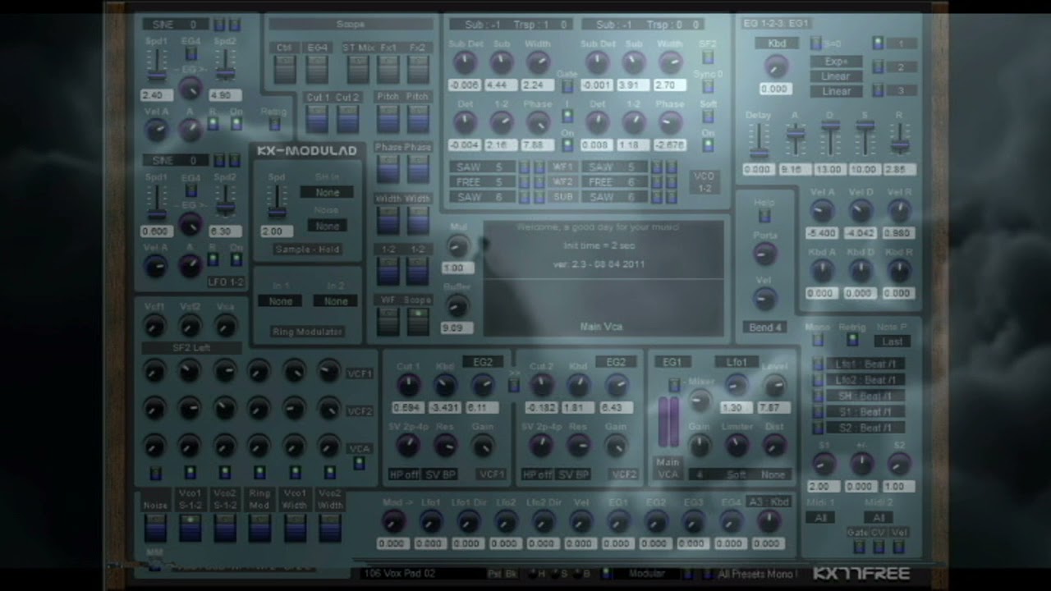Adjust the knob under the A3 : Kbd label
1051x591 pixels.
[769, 521]
